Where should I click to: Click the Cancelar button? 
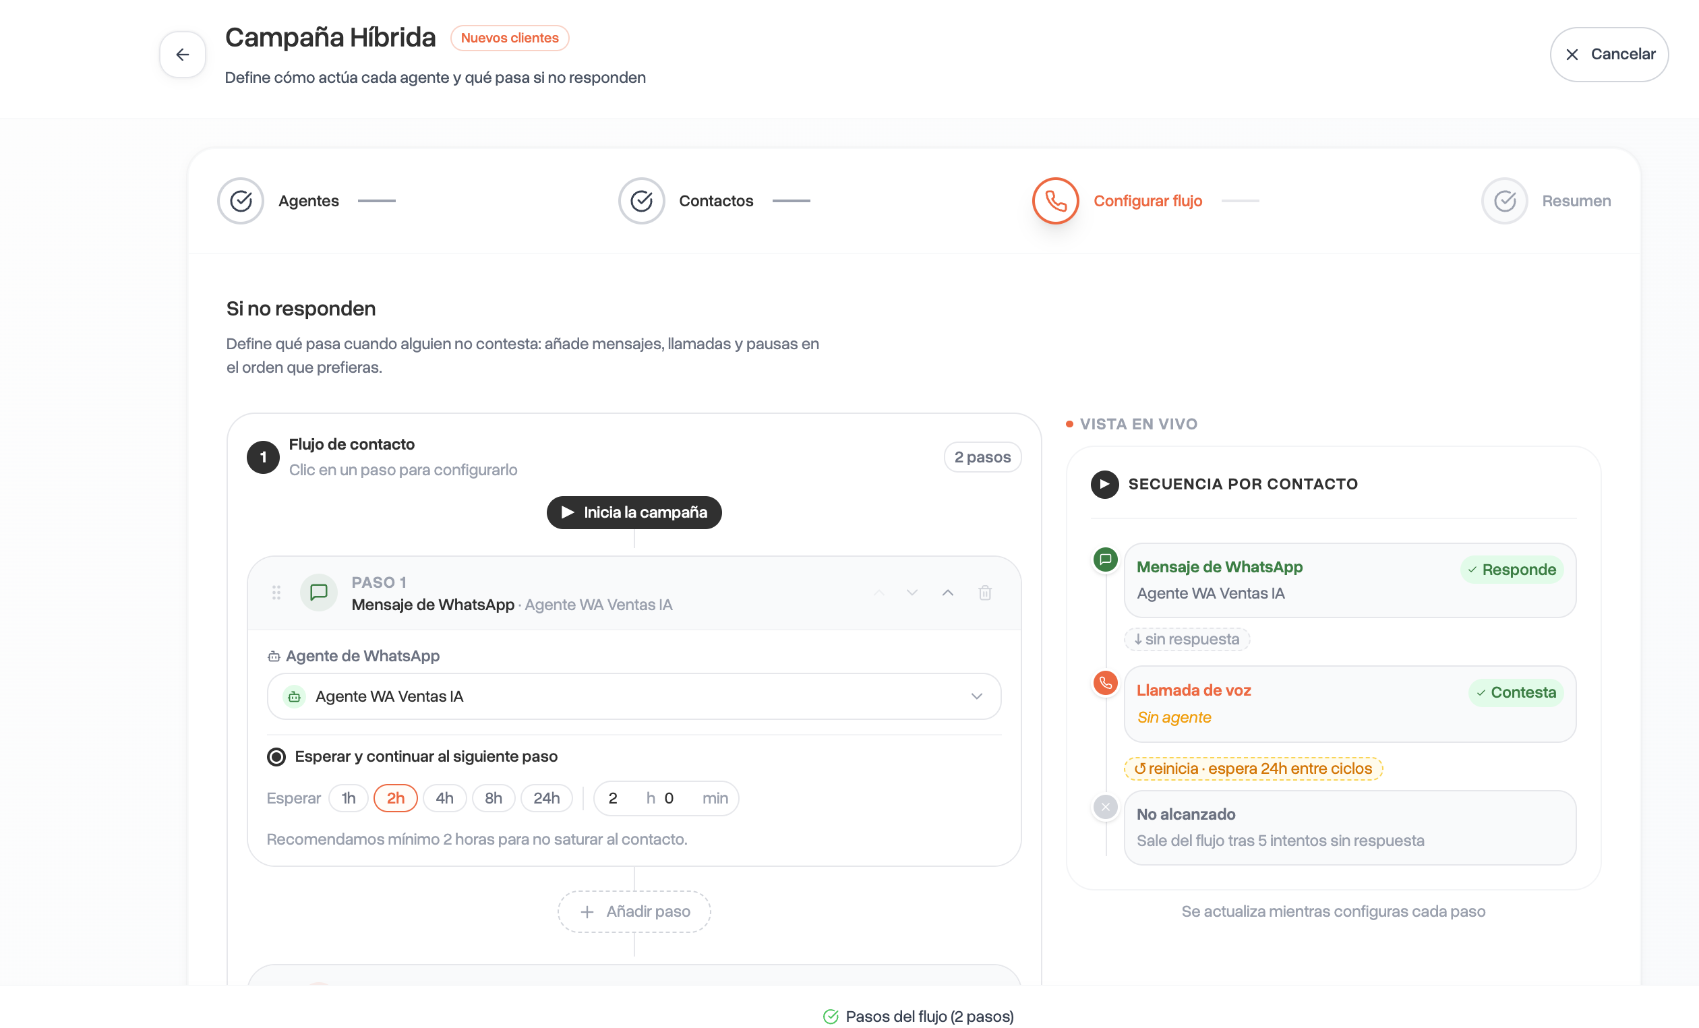tap(1609, 55)
